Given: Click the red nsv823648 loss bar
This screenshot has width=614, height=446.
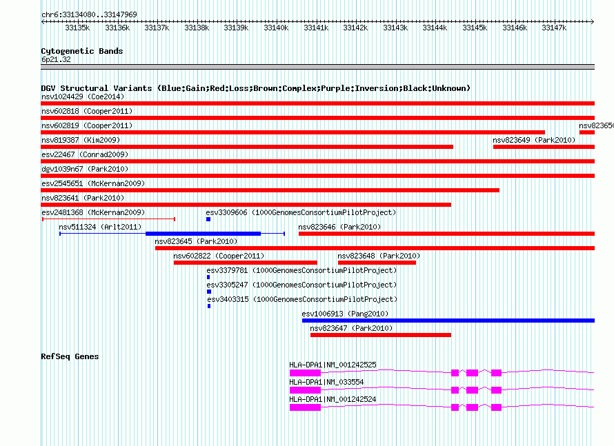Looking at the screenshot, I should coord(377,263).
